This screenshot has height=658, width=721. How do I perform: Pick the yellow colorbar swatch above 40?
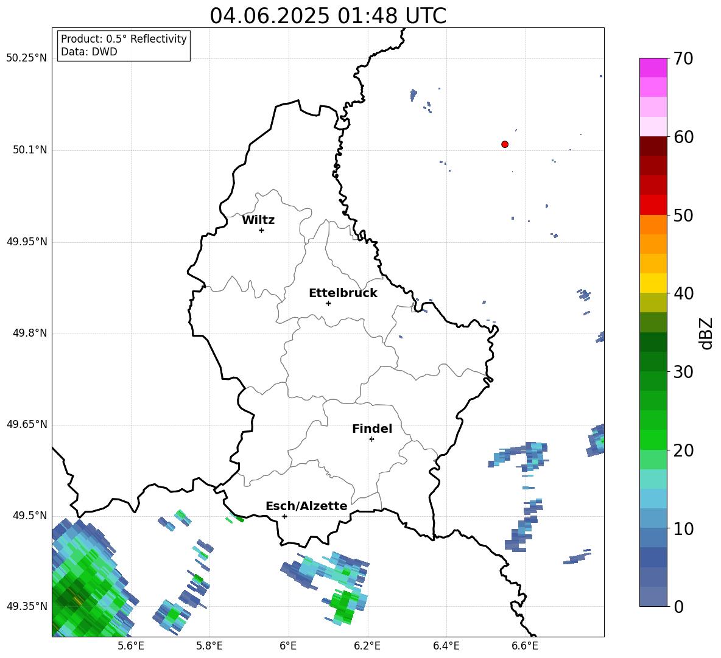(653, 283)
